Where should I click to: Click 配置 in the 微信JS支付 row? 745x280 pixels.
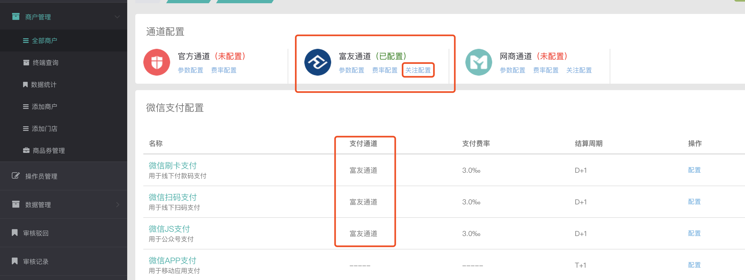[694, 234]
